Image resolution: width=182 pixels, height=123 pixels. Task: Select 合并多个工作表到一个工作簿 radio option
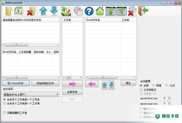(x=5, y=104)
